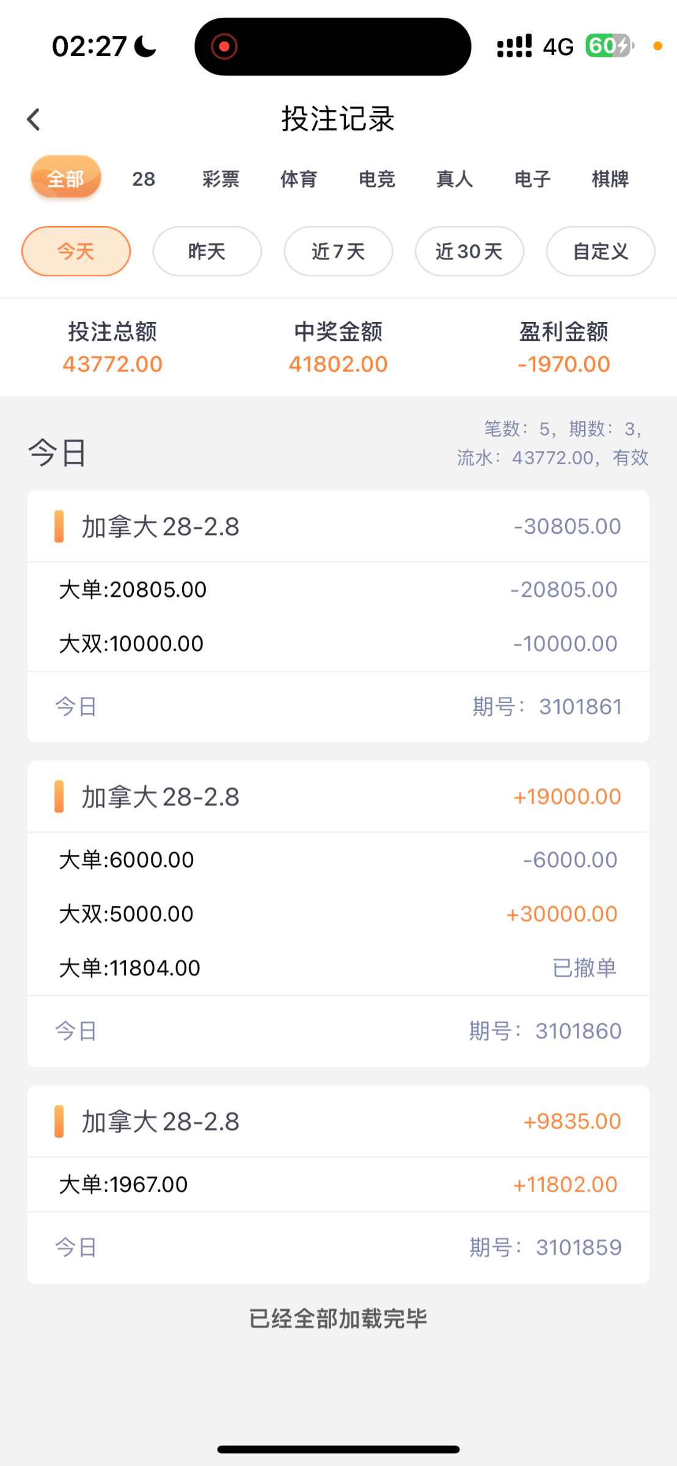
Task: Tap the iOS home indicator bar
Action: tap(338, 1449)
